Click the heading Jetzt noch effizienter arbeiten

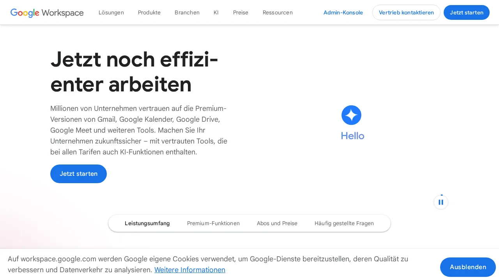(134, 72)
